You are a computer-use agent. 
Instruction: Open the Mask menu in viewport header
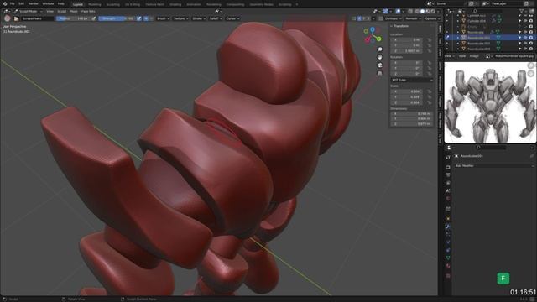[x=74, y=11]
